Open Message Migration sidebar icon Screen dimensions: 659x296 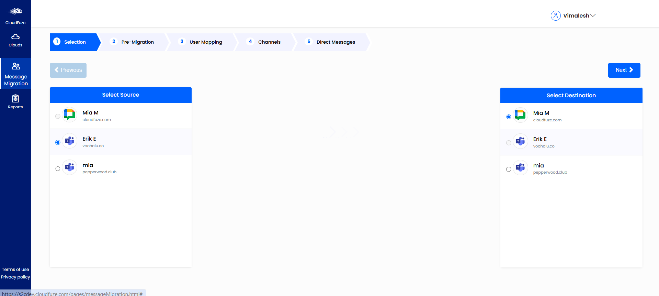click(x=16, y=66)
